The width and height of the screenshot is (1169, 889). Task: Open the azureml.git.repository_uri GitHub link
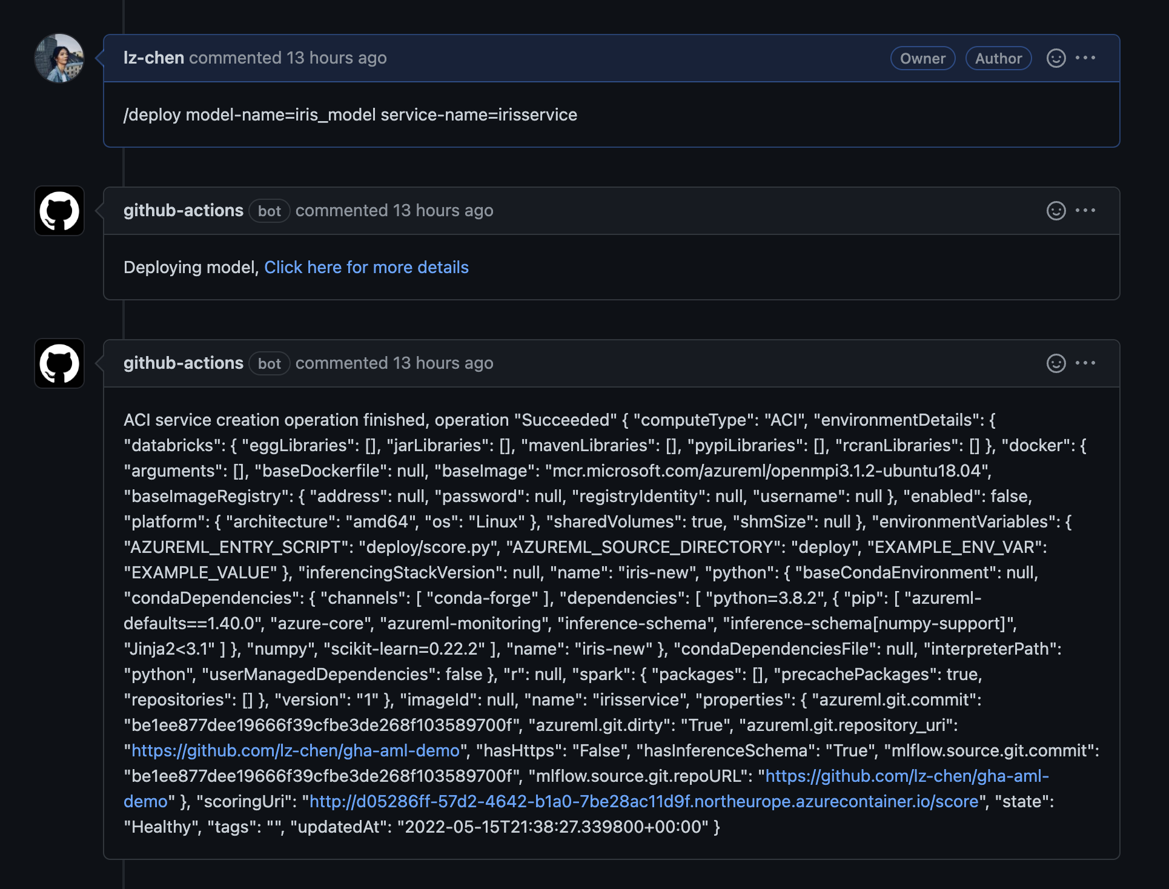[x=296, y=751]
